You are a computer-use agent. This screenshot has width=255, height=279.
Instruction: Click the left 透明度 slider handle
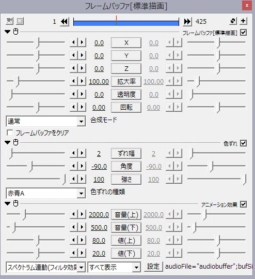(x=10, y=95)
